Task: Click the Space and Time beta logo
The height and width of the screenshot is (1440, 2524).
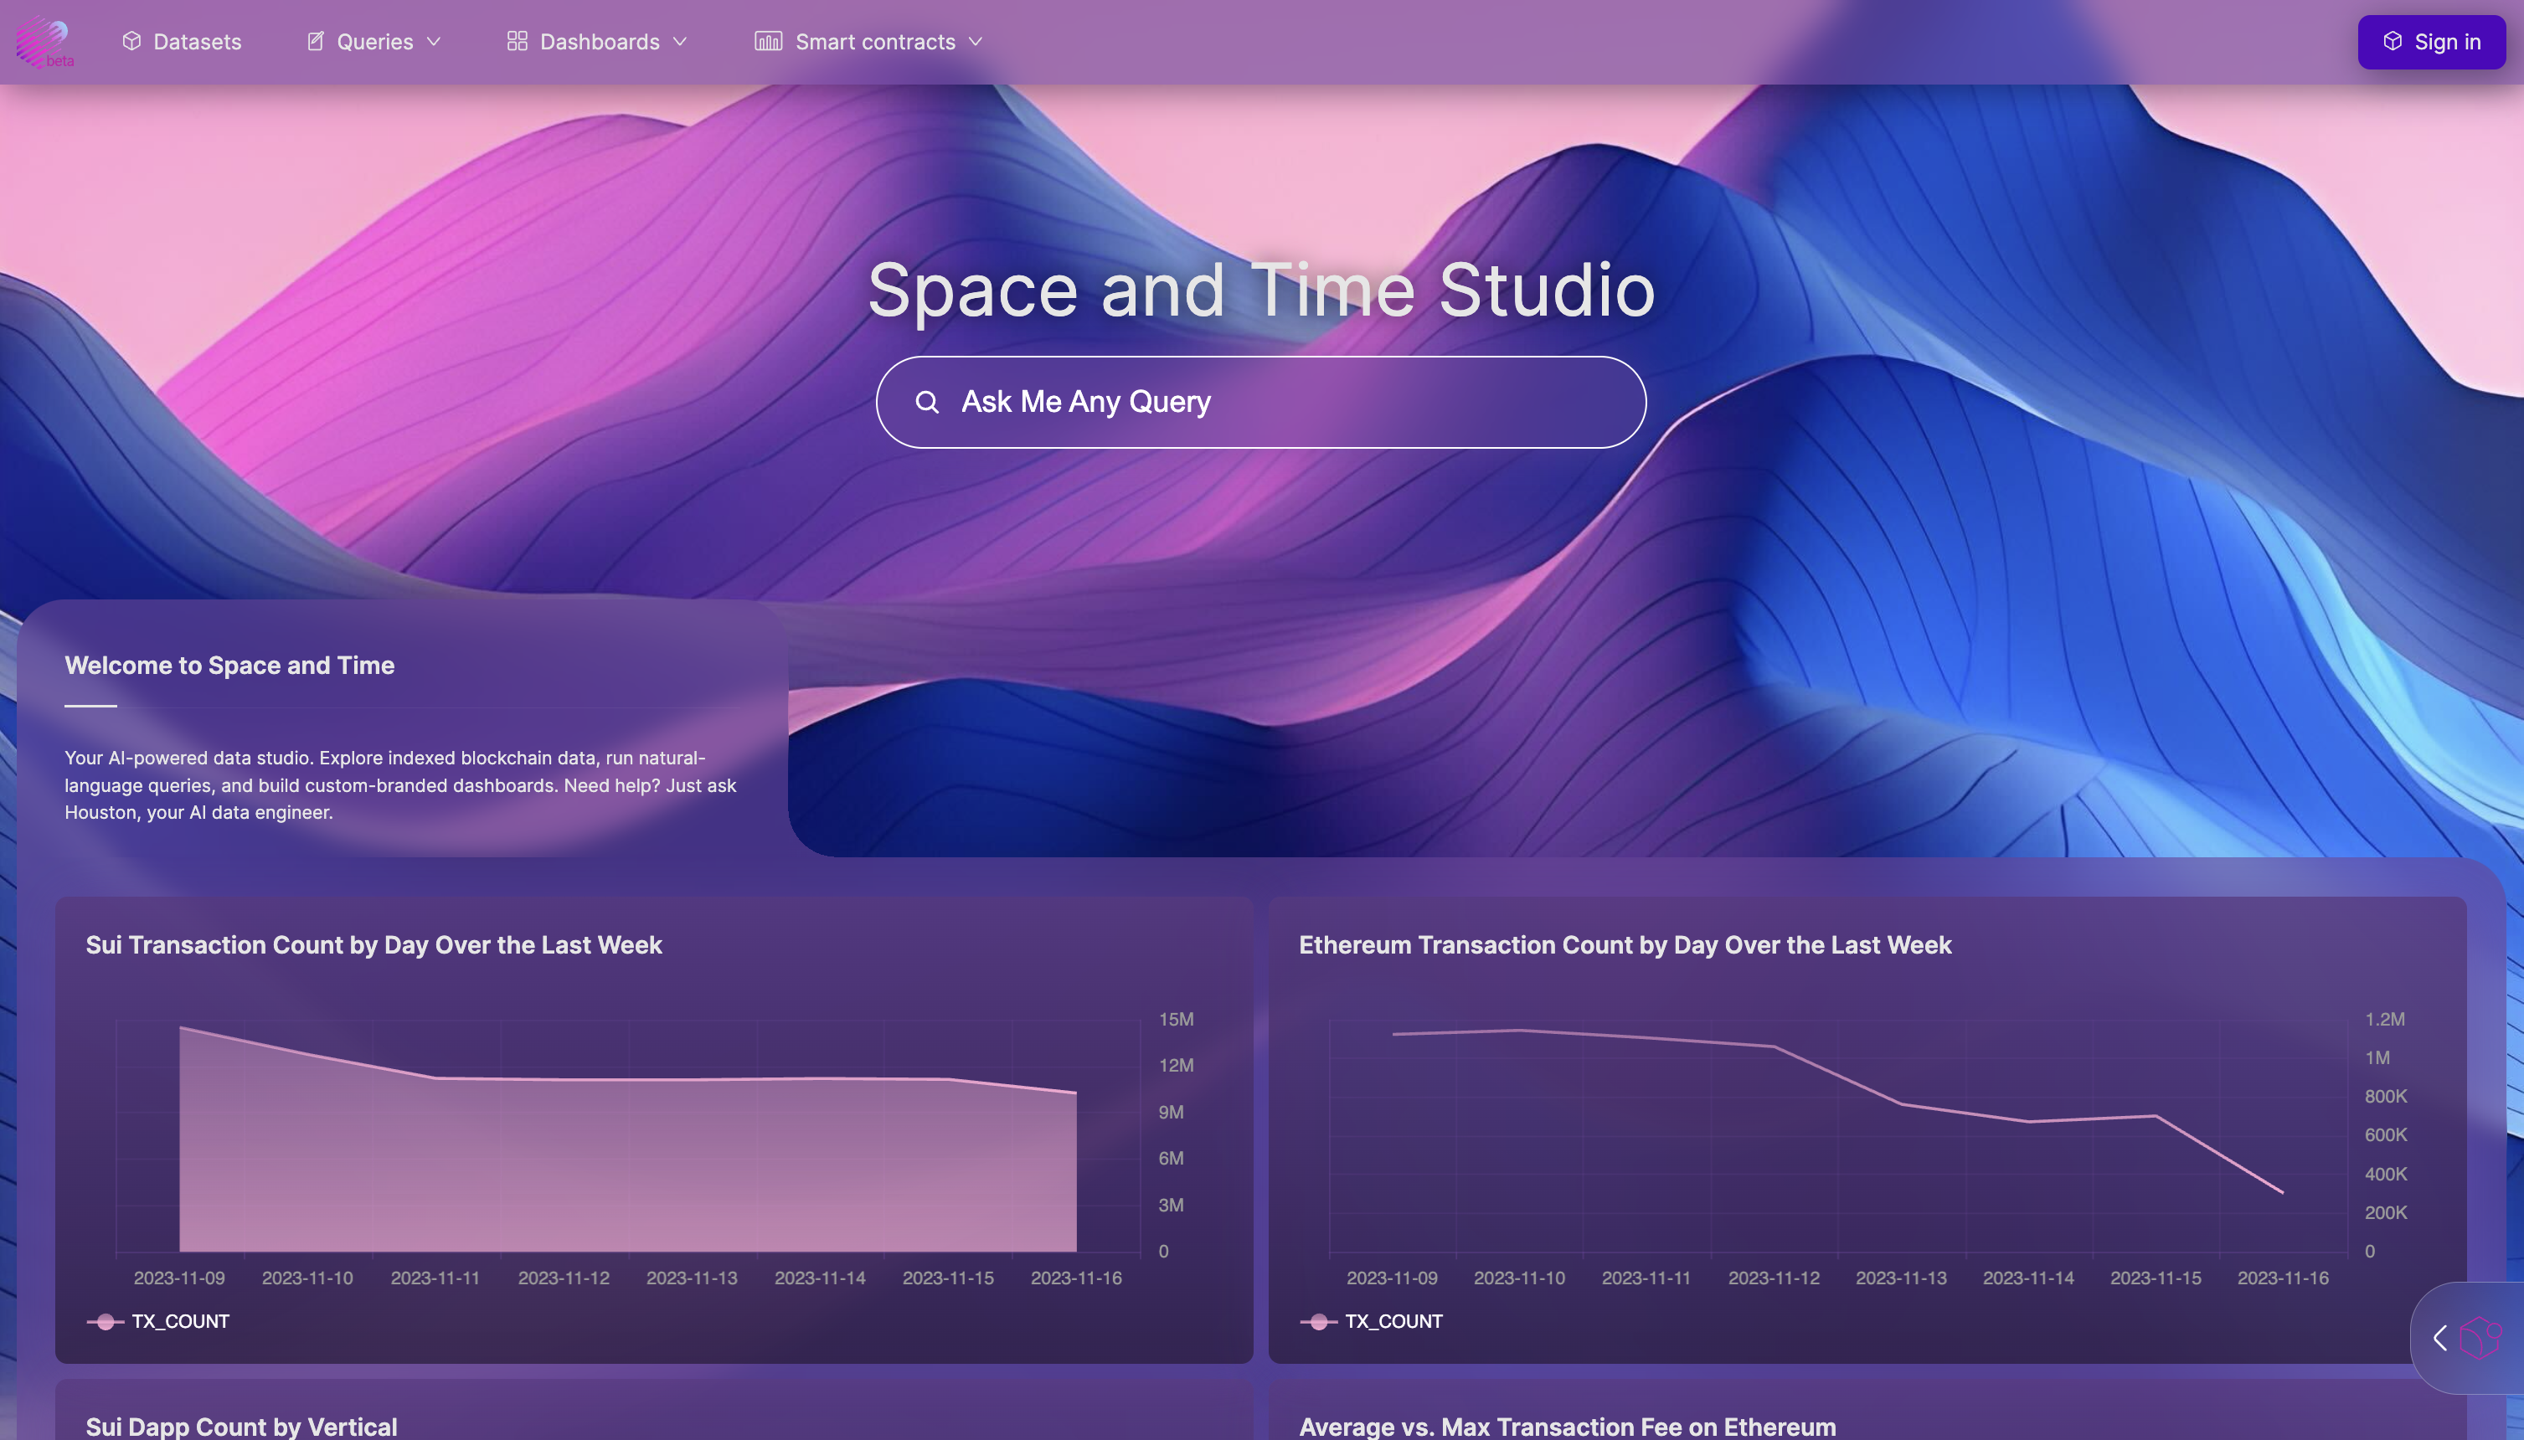Action: (44, 42)
